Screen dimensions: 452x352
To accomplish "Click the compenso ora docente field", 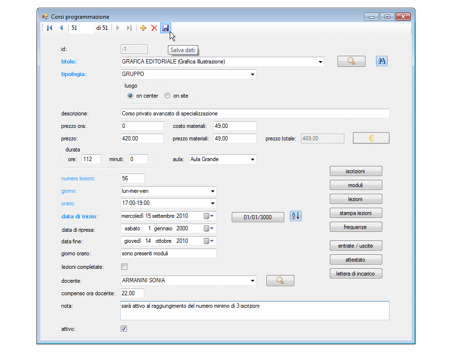I will 132,293.
